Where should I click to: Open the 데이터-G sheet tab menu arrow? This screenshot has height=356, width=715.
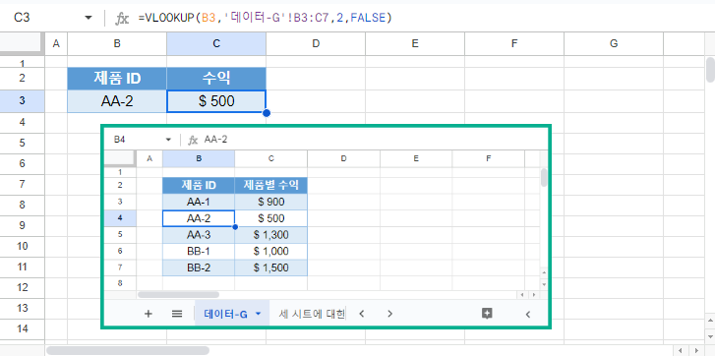coord(259,314)
